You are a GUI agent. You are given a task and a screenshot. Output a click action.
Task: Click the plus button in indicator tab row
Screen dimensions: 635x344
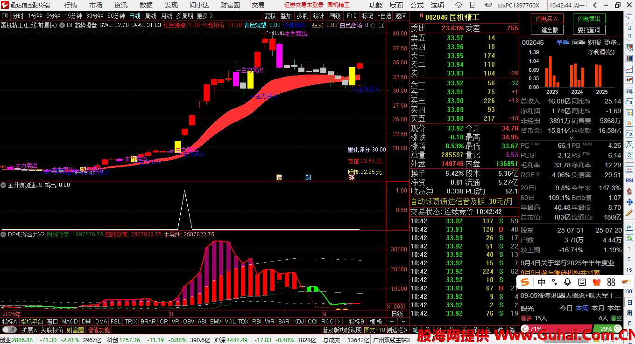pyautogui.click(x=392, y=322)
